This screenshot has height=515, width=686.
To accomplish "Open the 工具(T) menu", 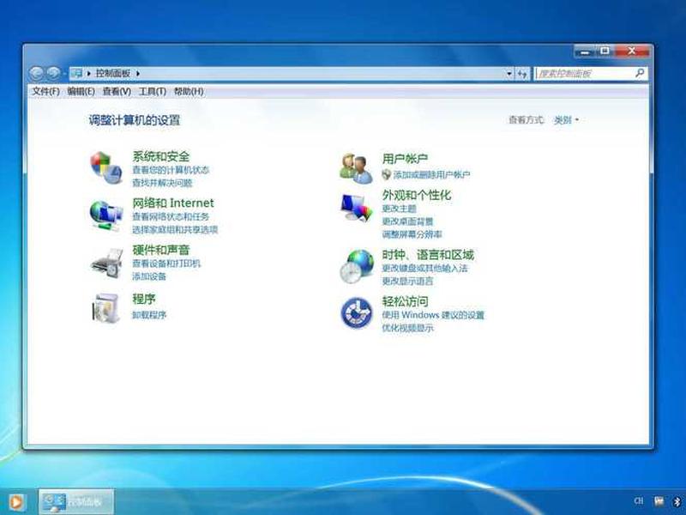I will (x=153, y=92).
